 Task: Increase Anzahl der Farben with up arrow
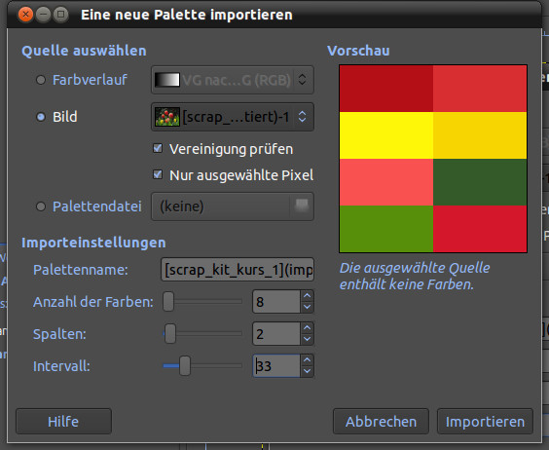click(307, 296)
